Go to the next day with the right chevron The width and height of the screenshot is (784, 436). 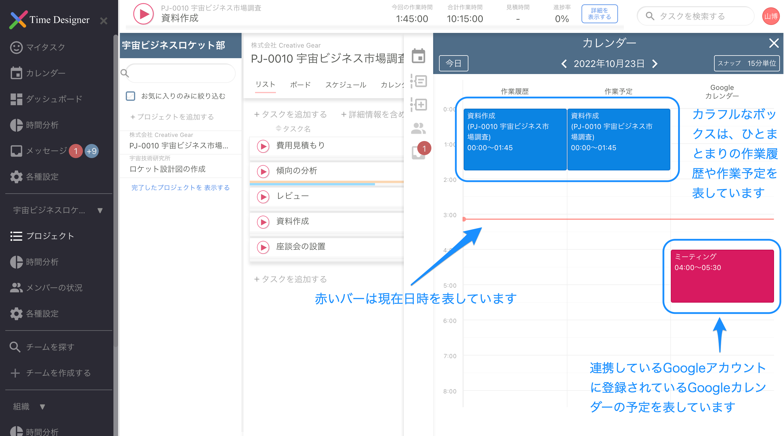[654, 63]
